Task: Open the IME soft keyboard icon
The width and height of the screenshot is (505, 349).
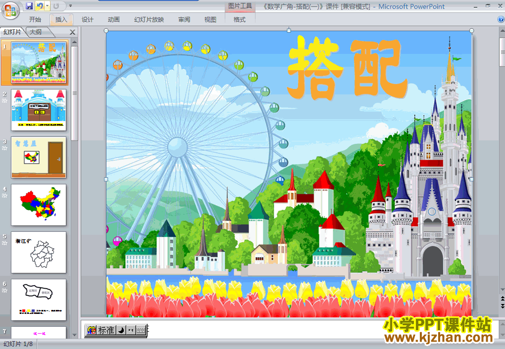Action: click(x=141, y=330)
